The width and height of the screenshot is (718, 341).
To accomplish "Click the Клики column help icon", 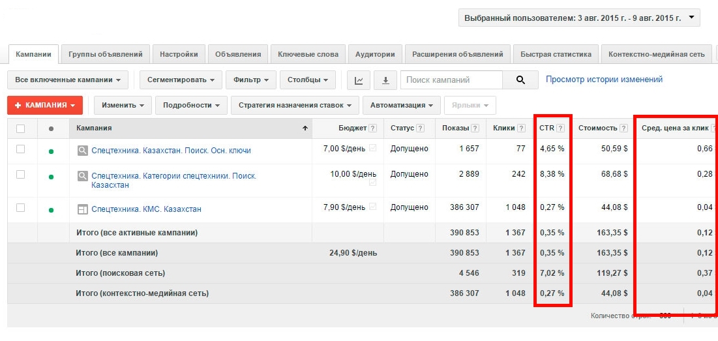I will coord(521,128).
